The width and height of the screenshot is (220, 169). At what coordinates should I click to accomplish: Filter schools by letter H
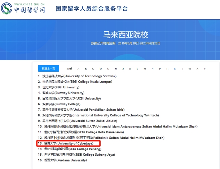click(x=116, y=69)
